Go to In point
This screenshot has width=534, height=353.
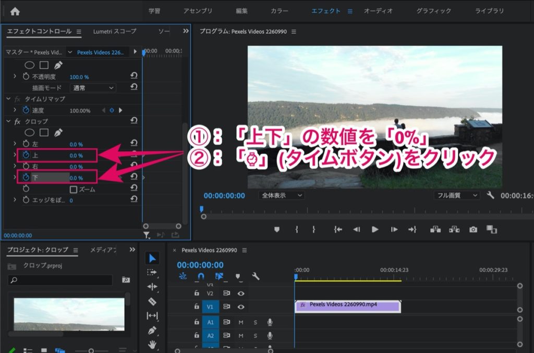pos(338,230)
